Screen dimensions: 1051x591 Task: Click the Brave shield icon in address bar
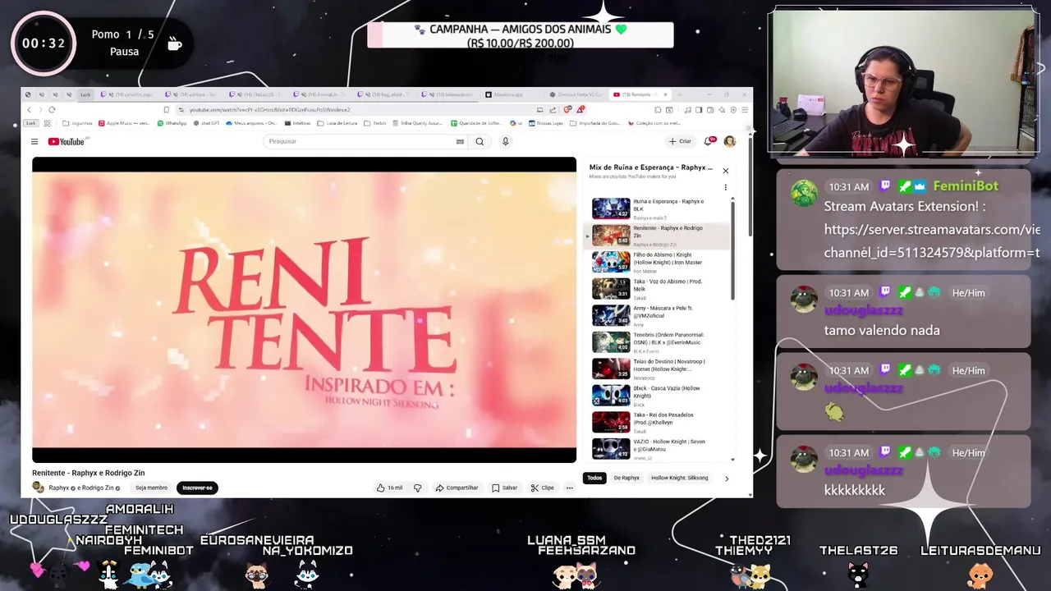tap(567, 110)
